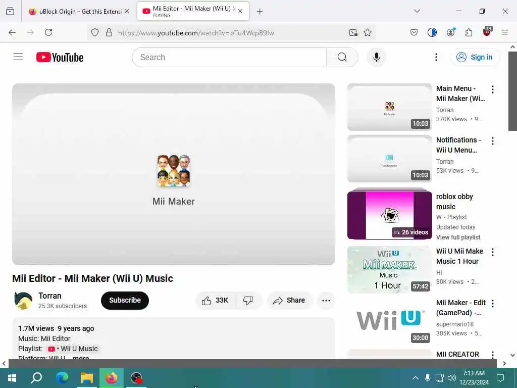
Task: Open options menu for MII CREATOR video
Action: coord(493,355)
